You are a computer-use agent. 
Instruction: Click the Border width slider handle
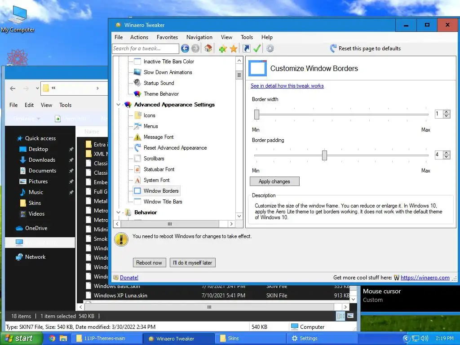coord(257,115)
